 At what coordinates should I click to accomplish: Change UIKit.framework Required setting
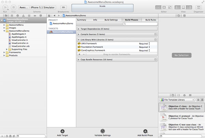coord(145,43)
